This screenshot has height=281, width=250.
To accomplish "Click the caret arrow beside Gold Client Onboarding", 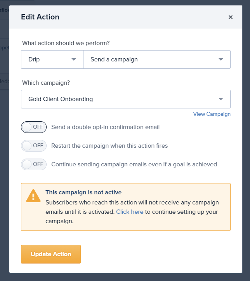I will point(221,99).
